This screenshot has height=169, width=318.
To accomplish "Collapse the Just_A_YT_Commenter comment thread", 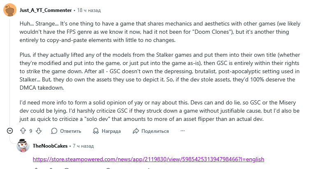I will click(x=10, y=131).
